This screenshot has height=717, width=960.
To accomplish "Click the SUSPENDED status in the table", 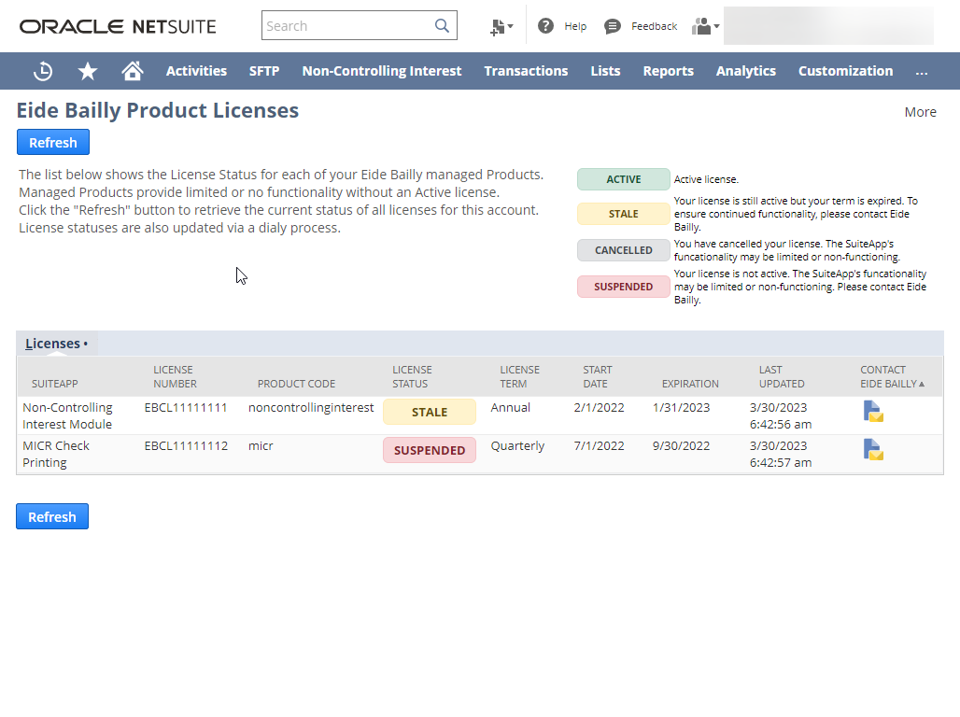I will (x=430, y=450).
